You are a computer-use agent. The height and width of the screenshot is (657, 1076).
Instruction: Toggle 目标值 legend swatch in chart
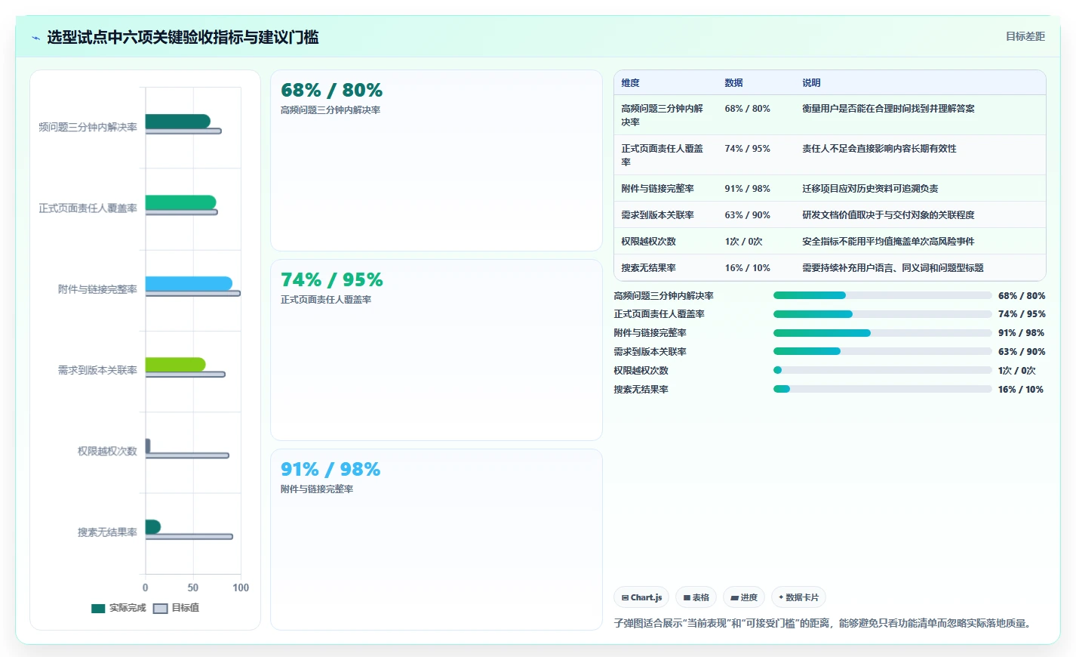(160, 608)
